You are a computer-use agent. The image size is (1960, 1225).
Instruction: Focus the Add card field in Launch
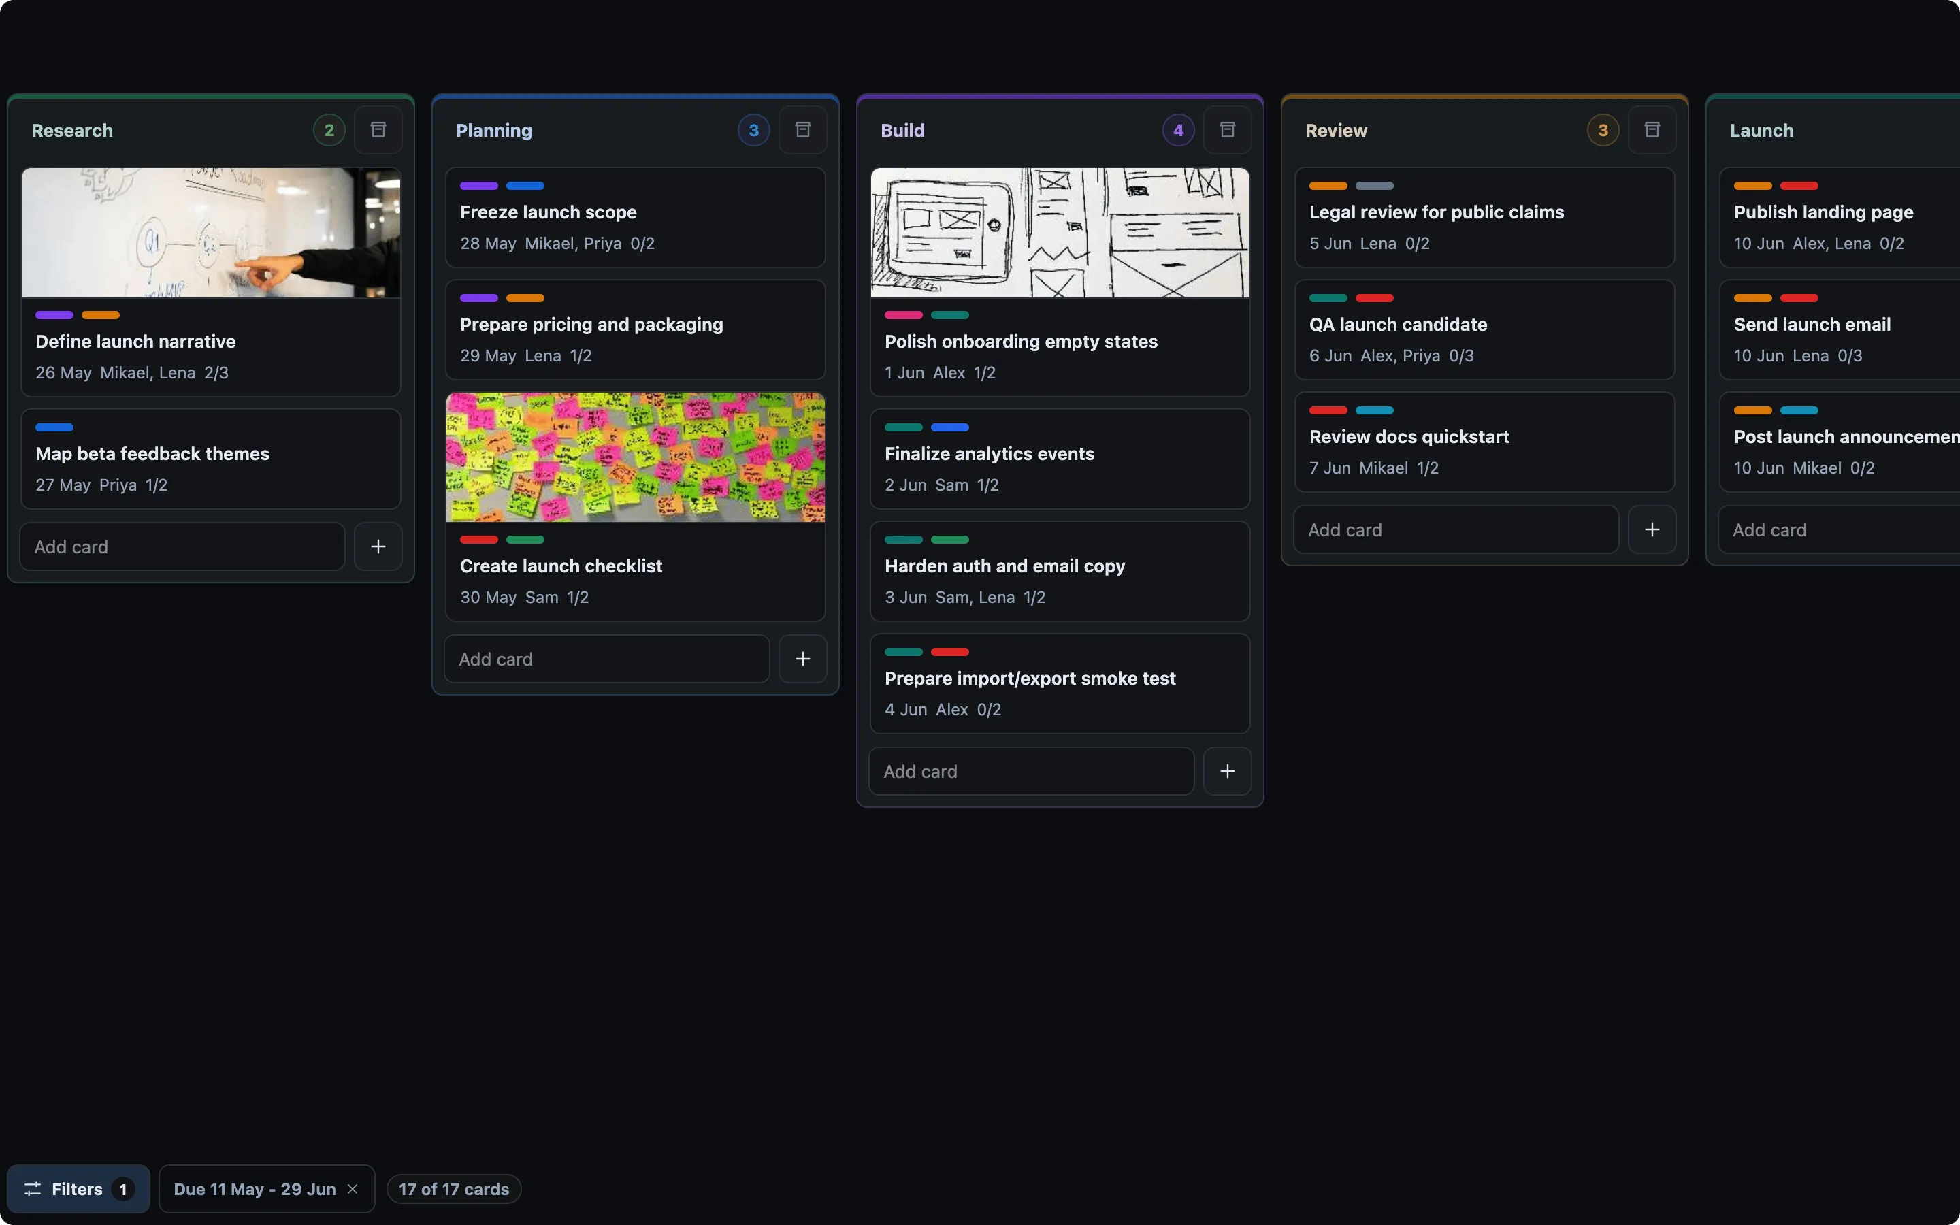click(1840, 530)
